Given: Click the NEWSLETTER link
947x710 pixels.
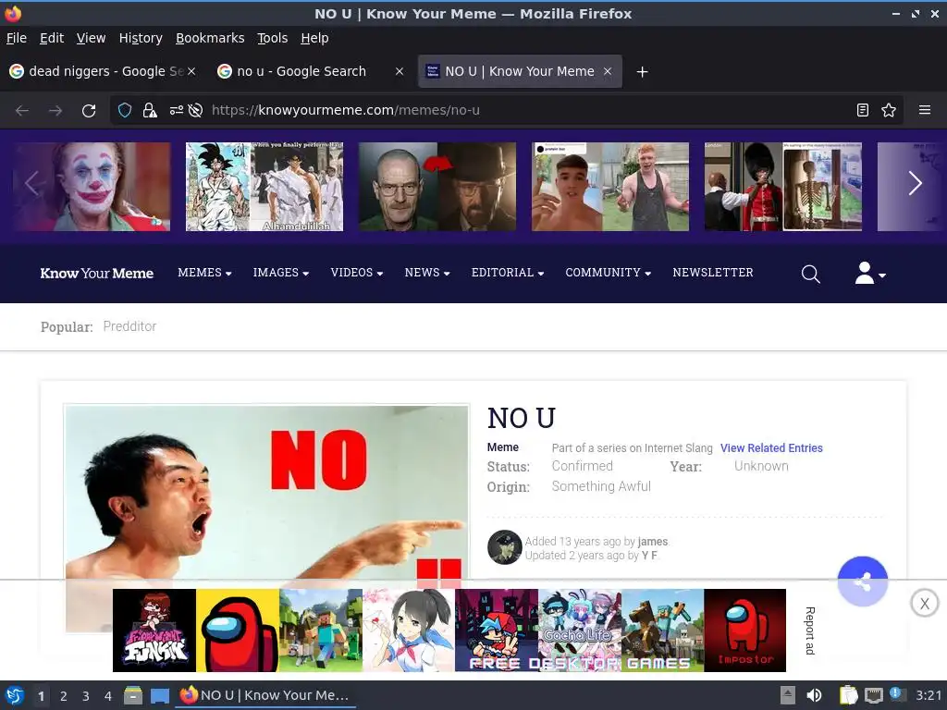Looking at the screenshot, I should 713,273.
